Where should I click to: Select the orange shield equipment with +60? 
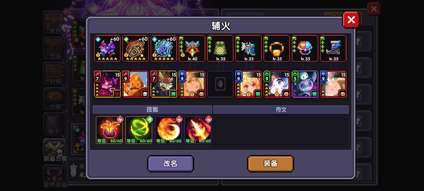[135, 48]
